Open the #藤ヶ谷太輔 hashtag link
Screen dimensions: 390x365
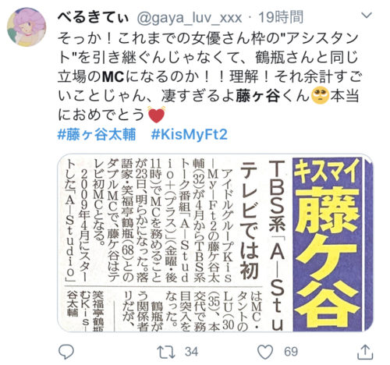pos(97,135)
